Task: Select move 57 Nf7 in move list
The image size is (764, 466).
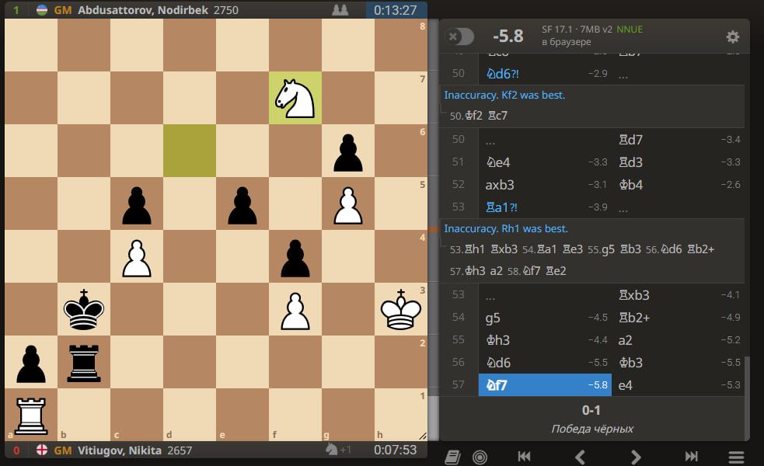Action: pyautogui.click(x=499, y=384)
